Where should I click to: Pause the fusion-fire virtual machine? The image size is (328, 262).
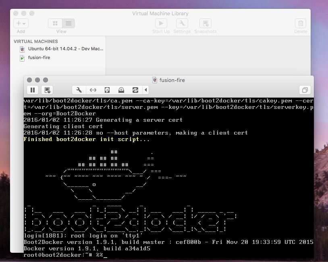click(x=33, y=90)
